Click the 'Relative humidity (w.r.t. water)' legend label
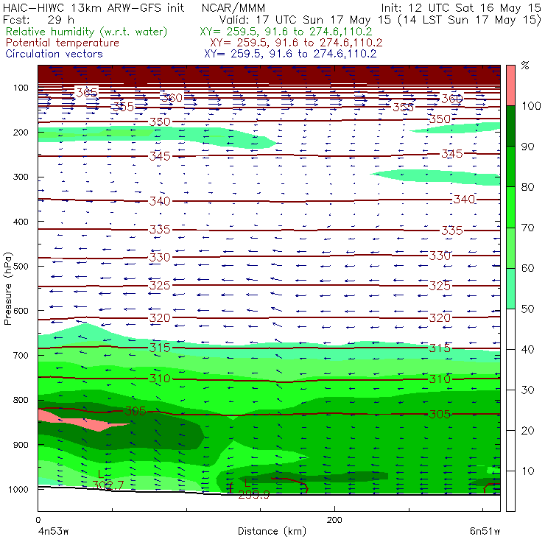545x545 pixels. pyautogui.click(x=87, y=32)
